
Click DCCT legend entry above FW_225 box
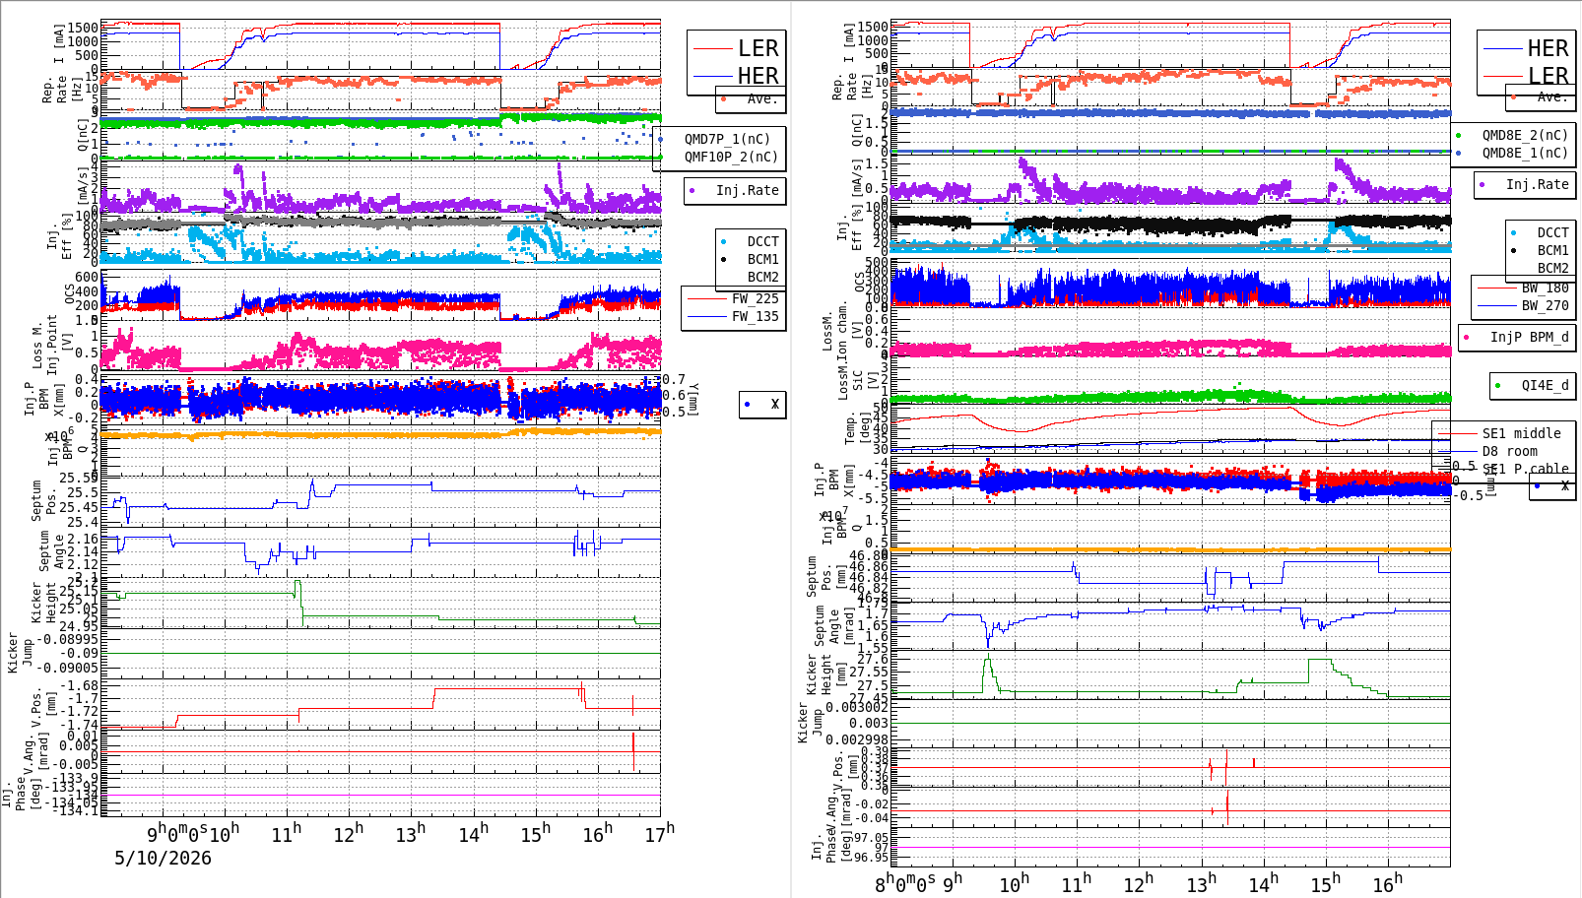point(762,241)
